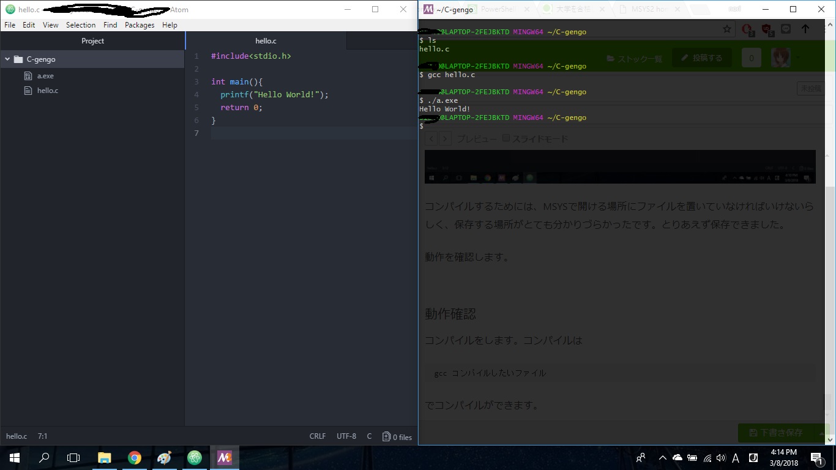The image size is (836, 470).
Task: Select a.exe in the project tree
Action: tap(45, 76)
